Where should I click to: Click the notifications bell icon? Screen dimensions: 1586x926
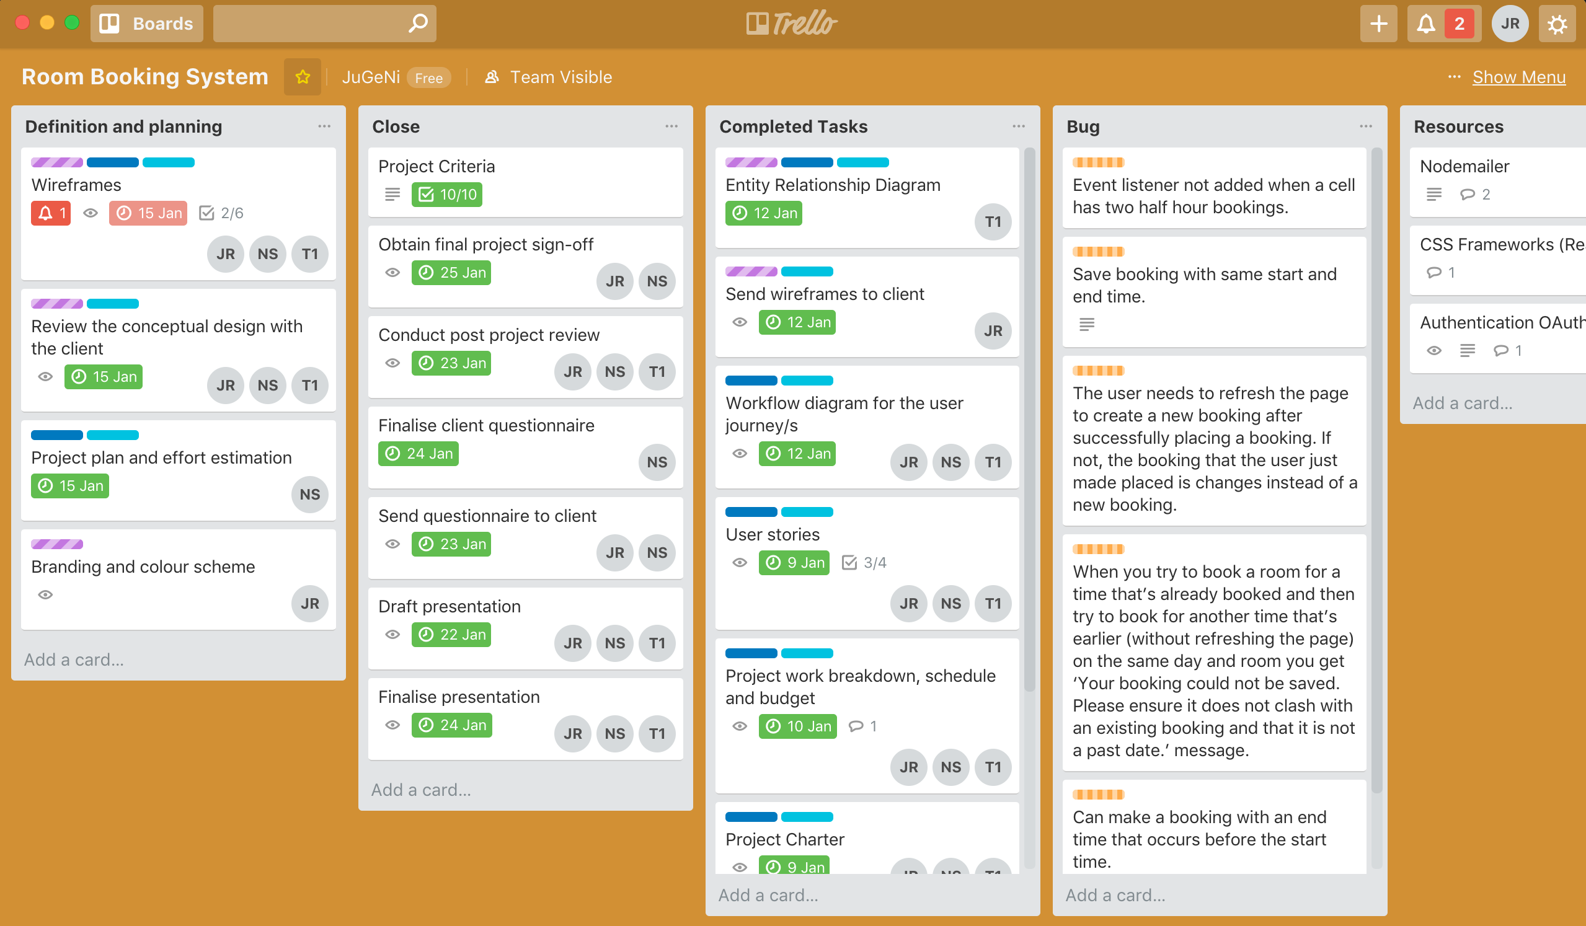click(1426, 24)
